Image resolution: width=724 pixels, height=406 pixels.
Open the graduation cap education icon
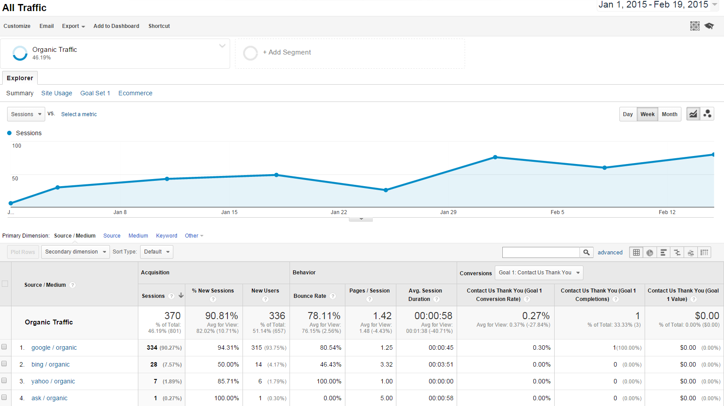(x=709, y=26)
